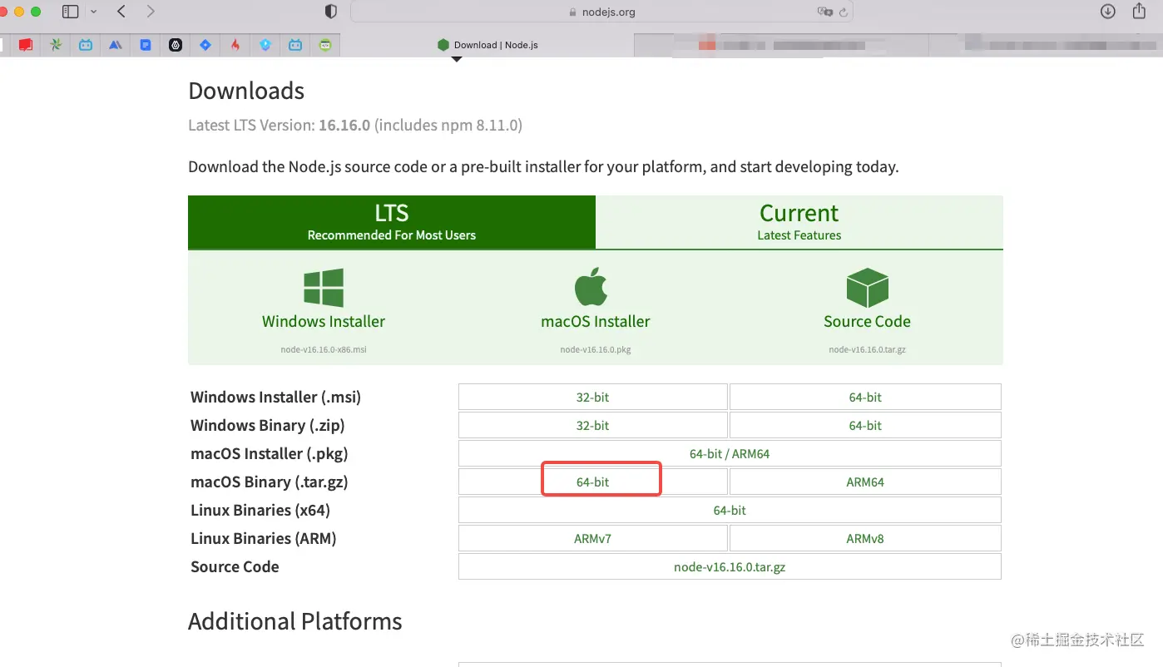1163x667 pixels.
Task: Click the Apple logo macOS installer icon
Action: (x=591, y=287)
